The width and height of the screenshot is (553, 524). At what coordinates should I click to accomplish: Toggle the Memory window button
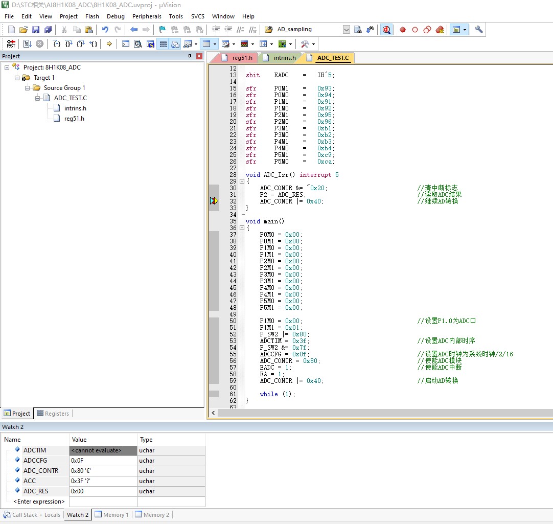tap(206, 44)
